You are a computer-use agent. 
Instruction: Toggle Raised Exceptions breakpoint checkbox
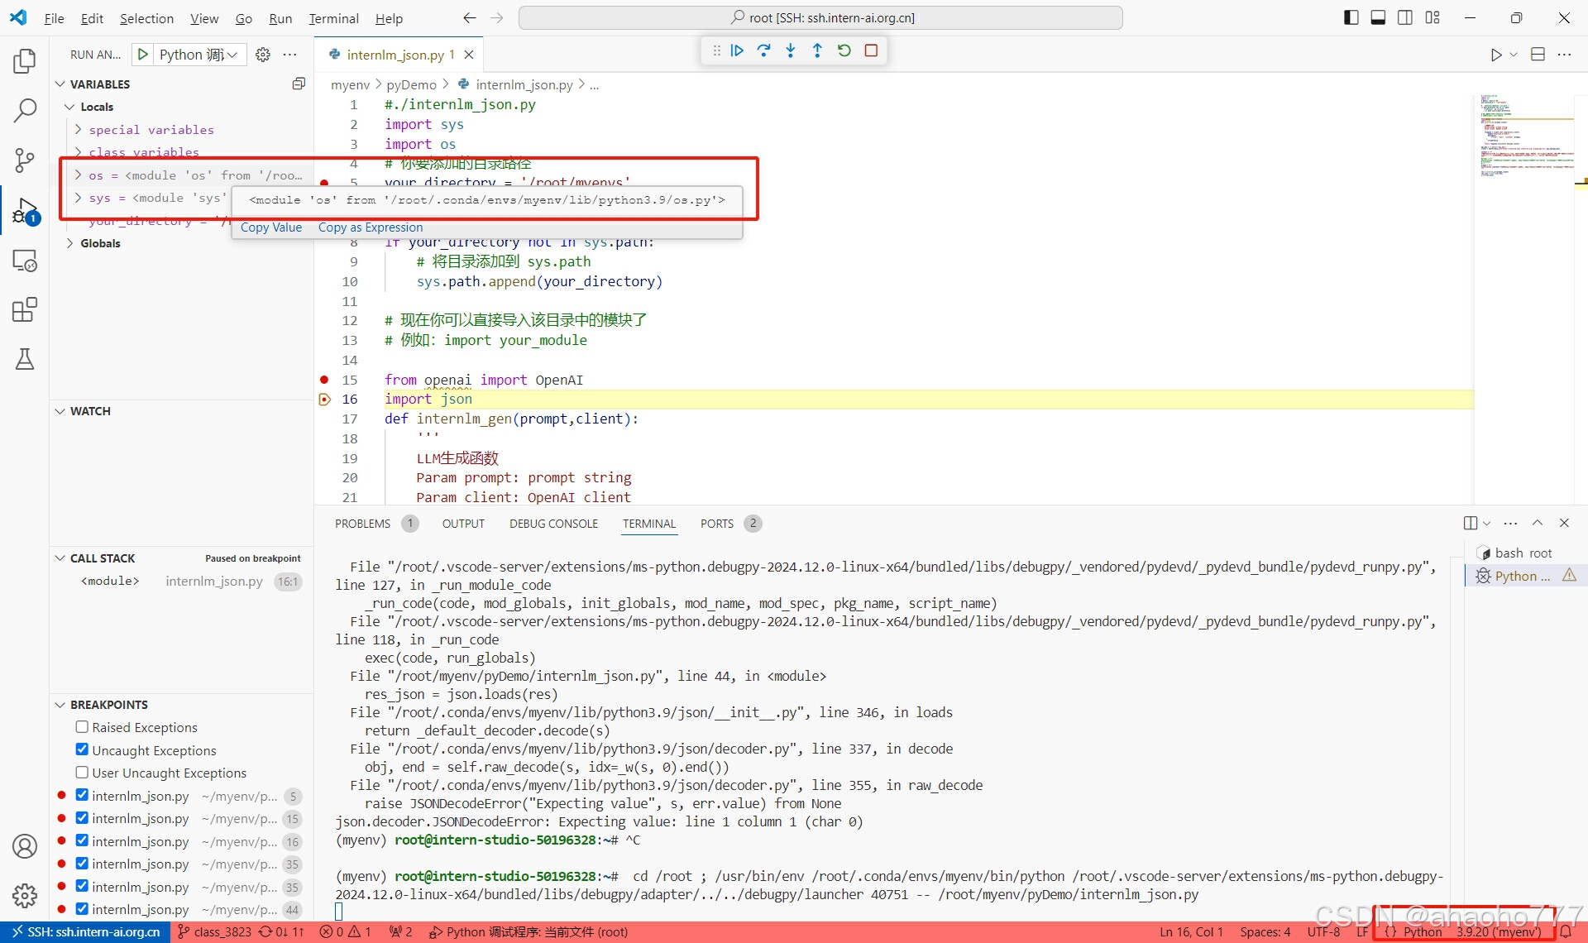point(82,727)
